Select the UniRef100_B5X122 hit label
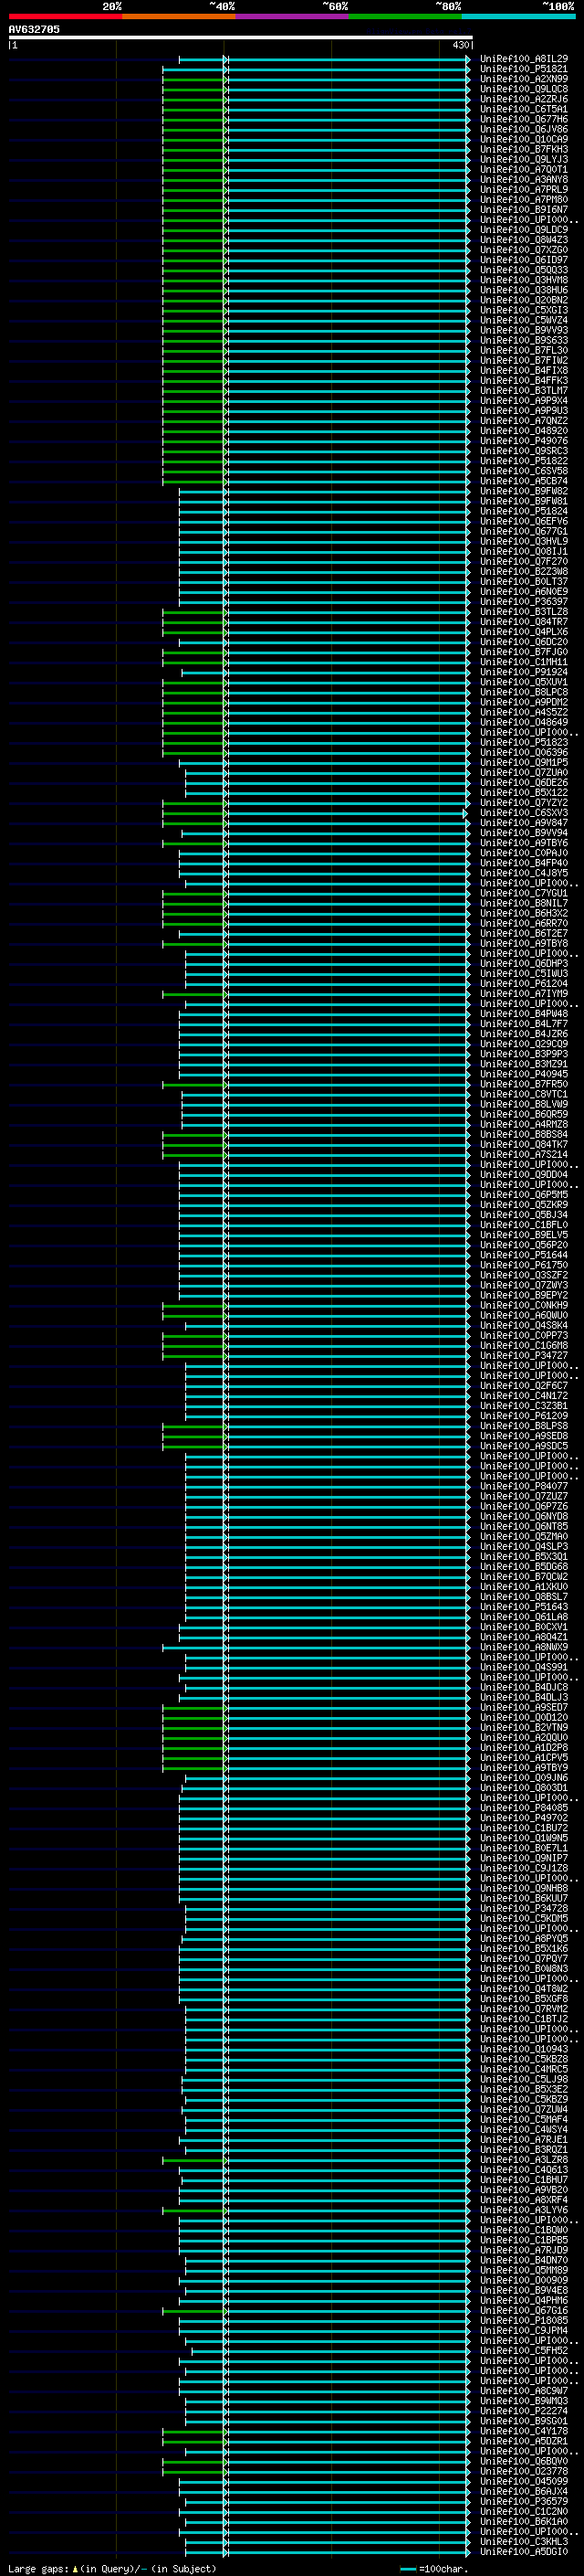 click(x=523, y=793)
